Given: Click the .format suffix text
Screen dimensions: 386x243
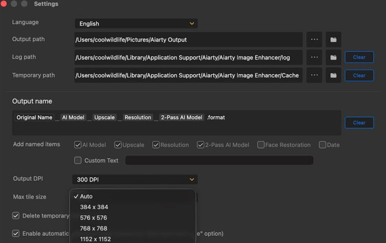Looking at the screenshot, I should [x=216, y=117].
